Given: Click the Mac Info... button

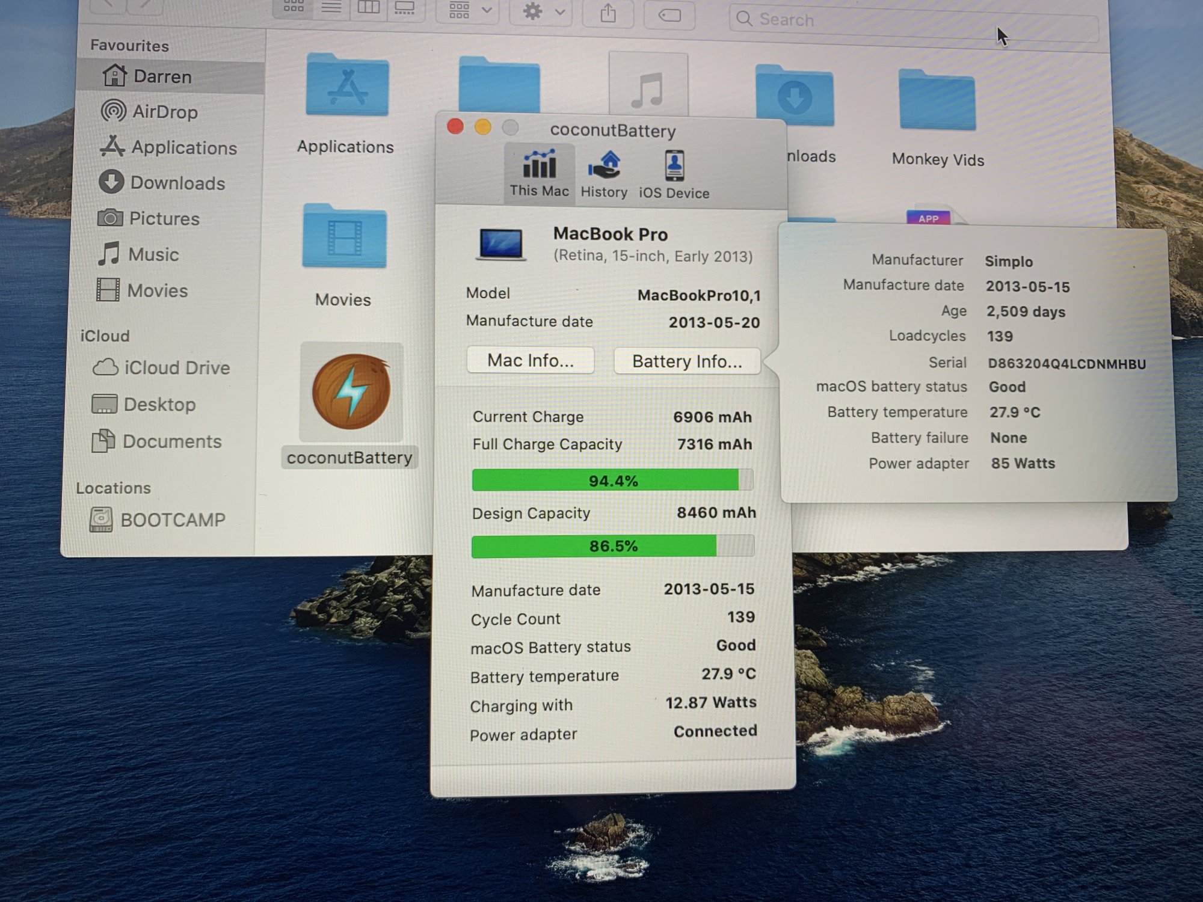Looking at the screenshot, I should [530, 360].
